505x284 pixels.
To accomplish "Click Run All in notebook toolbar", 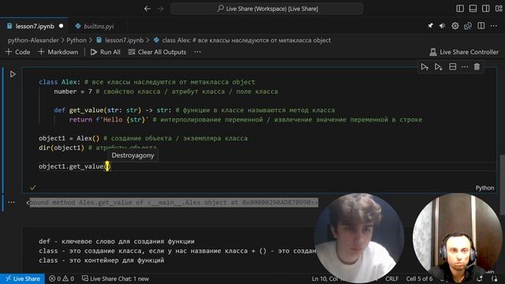I will 105,52.
